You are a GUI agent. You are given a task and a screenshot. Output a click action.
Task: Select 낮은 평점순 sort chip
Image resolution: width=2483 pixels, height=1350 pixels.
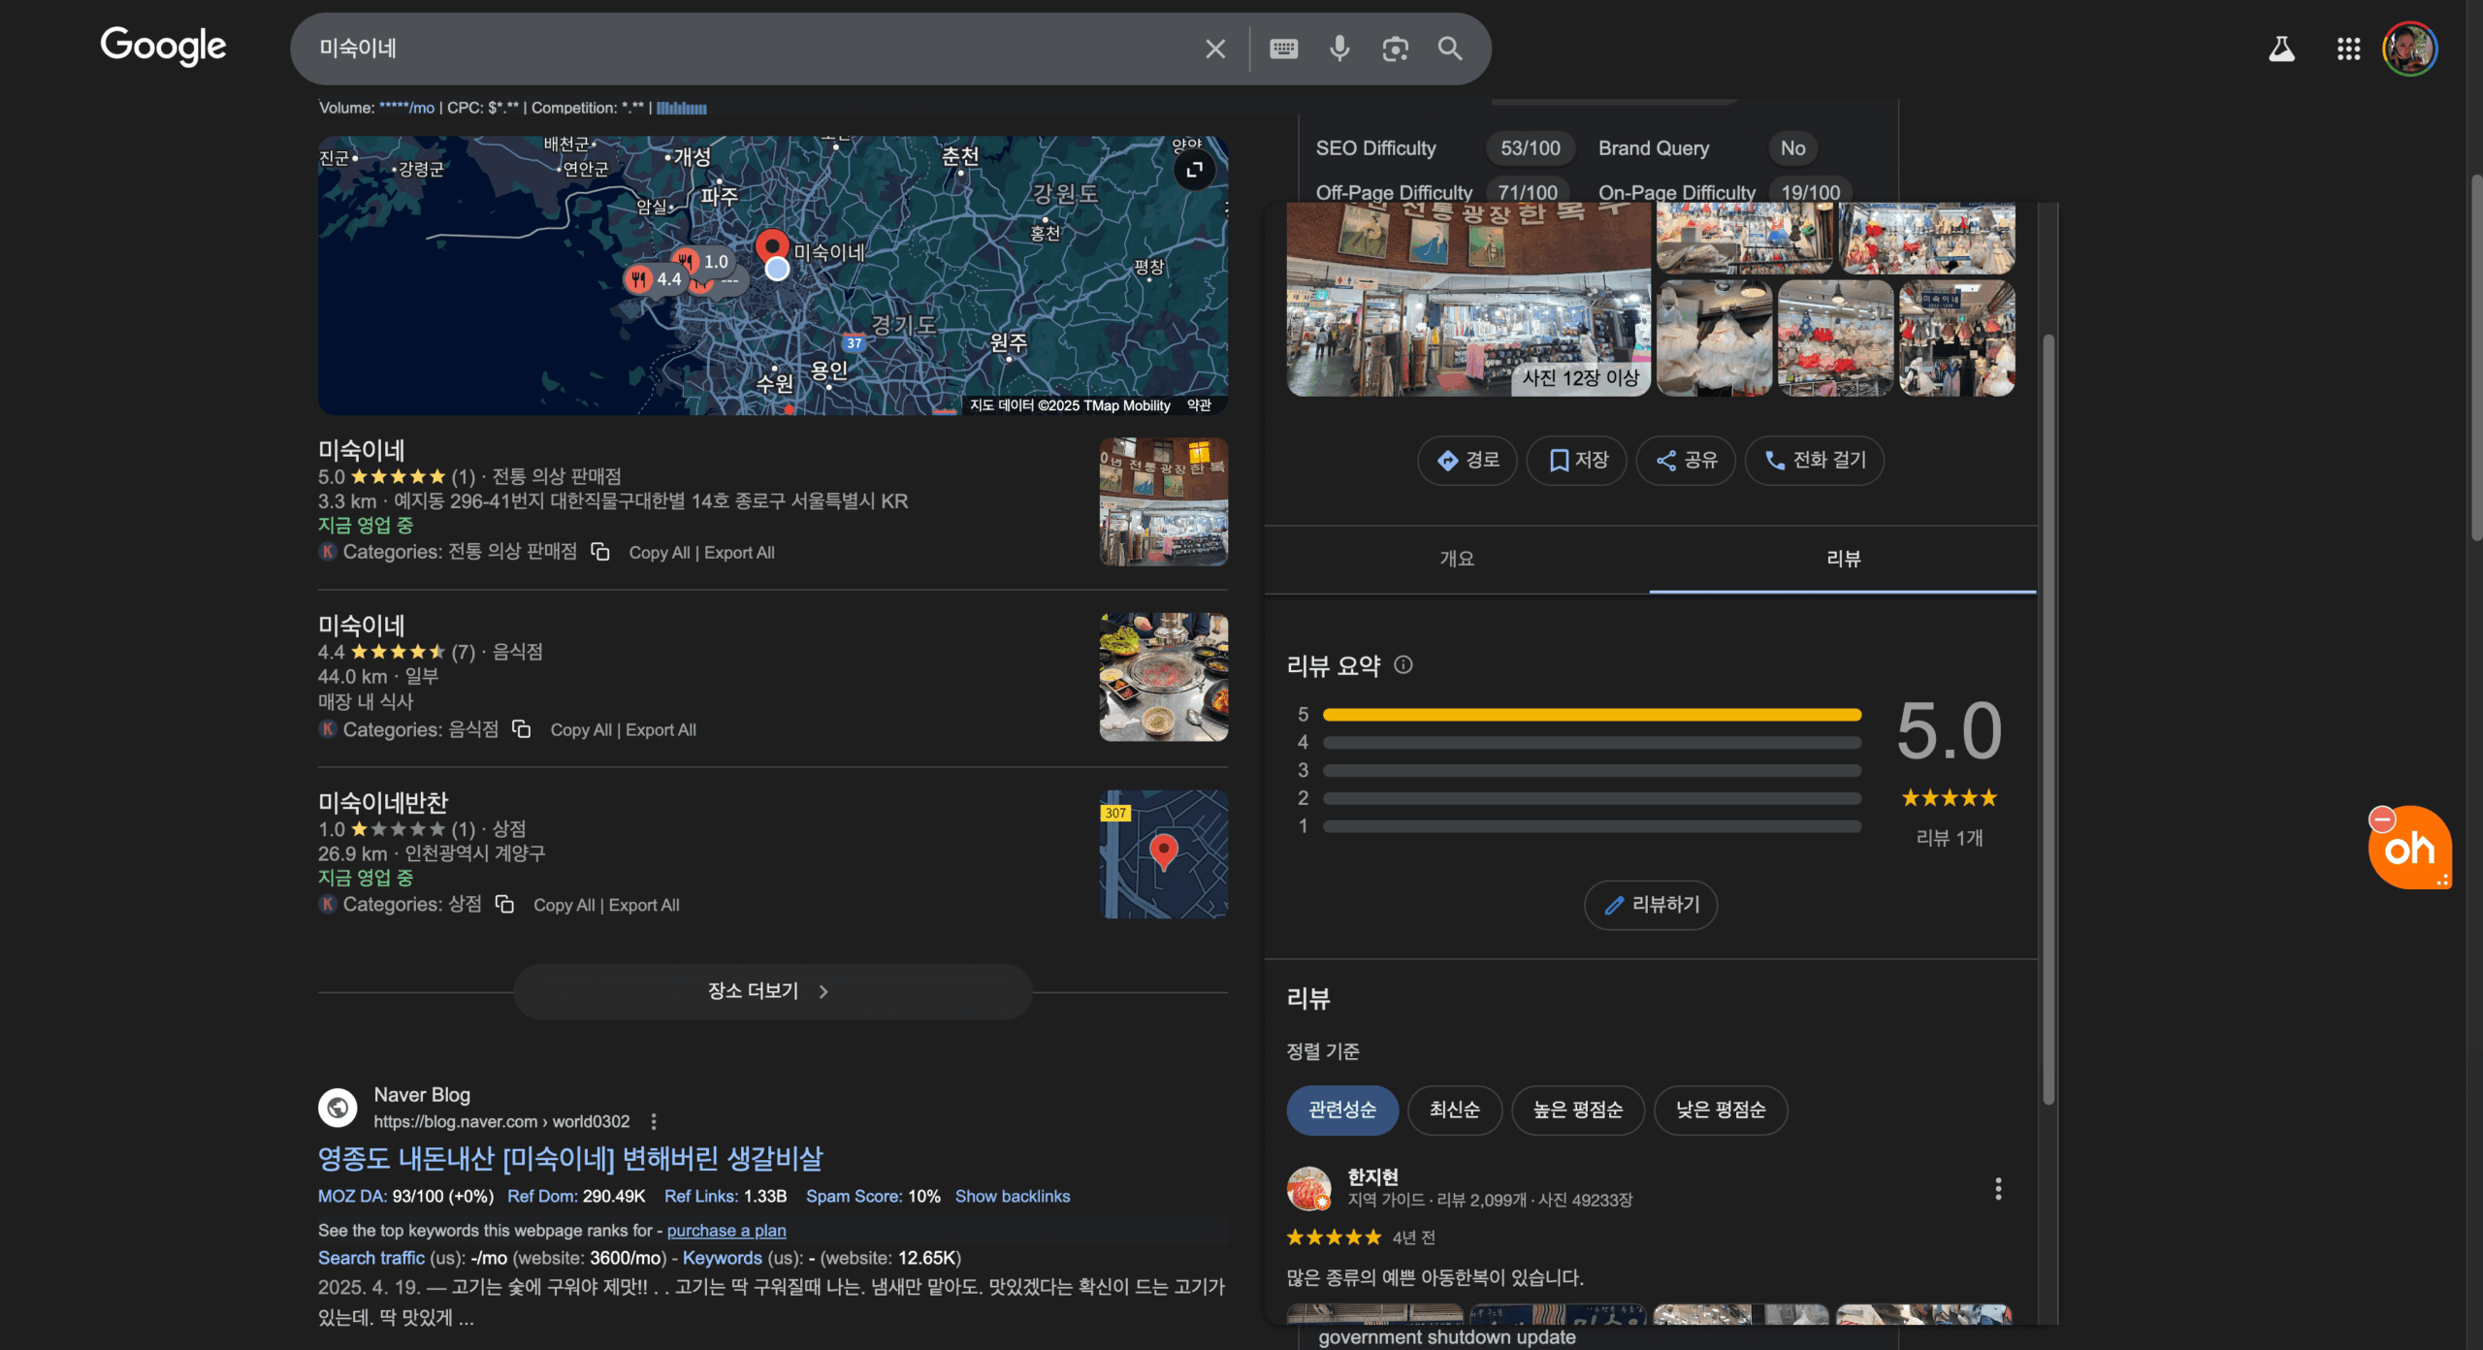(x=1720, y=1109)
